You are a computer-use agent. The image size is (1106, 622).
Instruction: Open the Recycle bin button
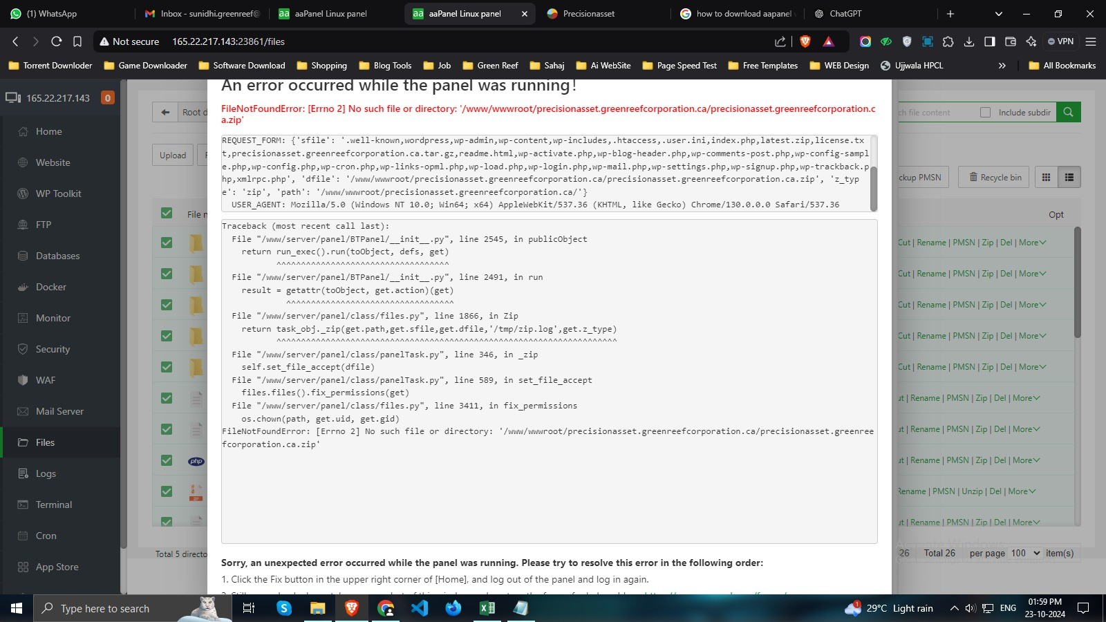995,178
